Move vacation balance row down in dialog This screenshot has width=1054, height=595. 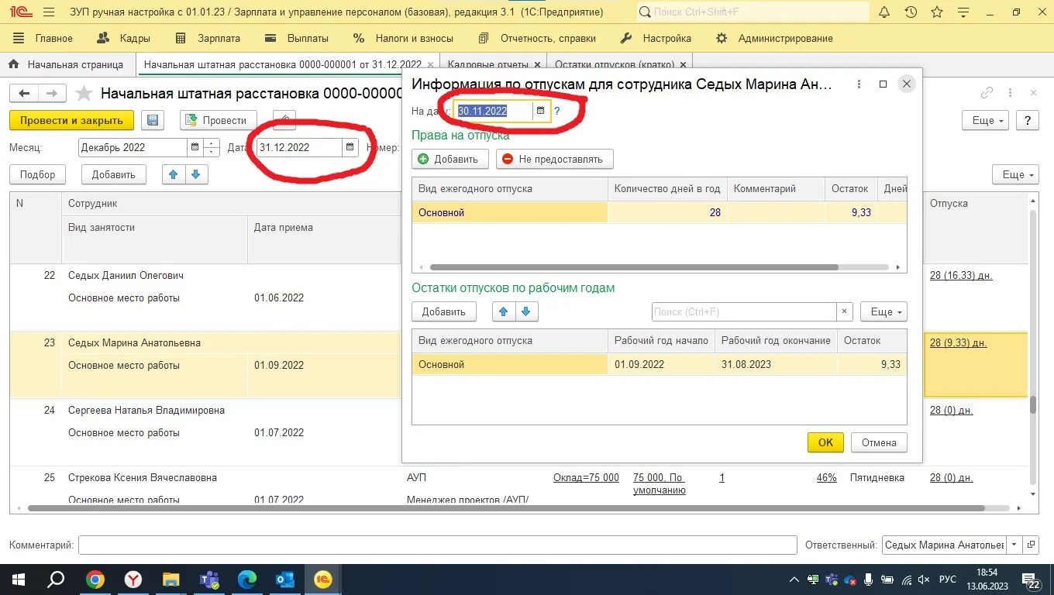pos(526,311)
